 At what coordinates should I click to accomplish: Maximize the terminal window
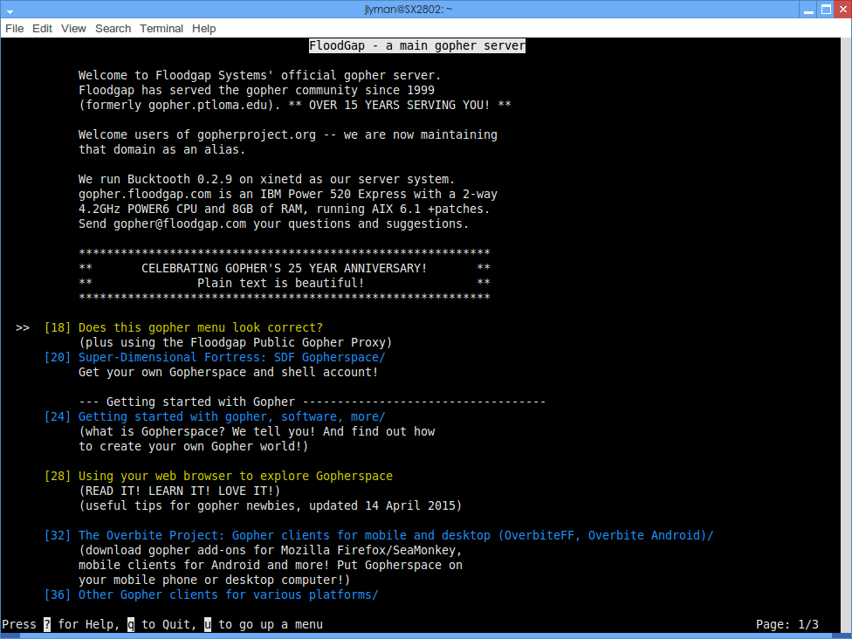824,9
